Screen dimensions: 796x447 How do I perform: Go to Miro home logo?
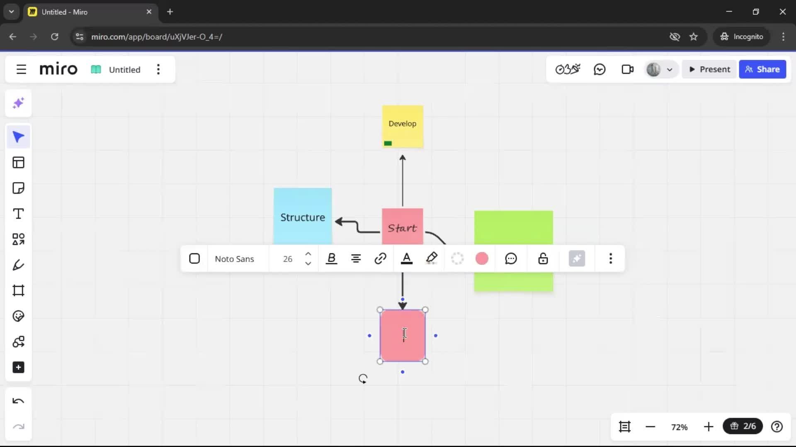tap(58, 69)
